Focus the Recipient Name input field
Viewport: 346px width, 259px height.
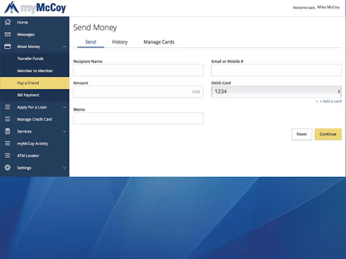point(138,70)
